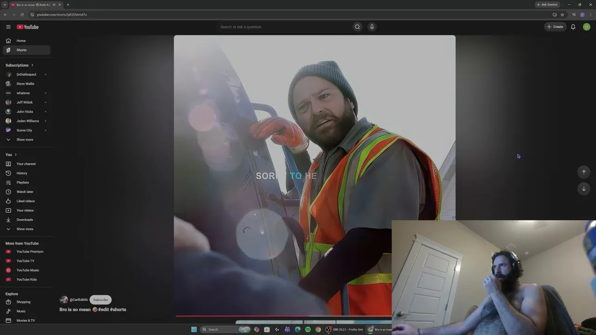Viewport: 596px width, 335px height.
Task: Subscribe to @CarlEdit06
Action: tap(101, 300)
